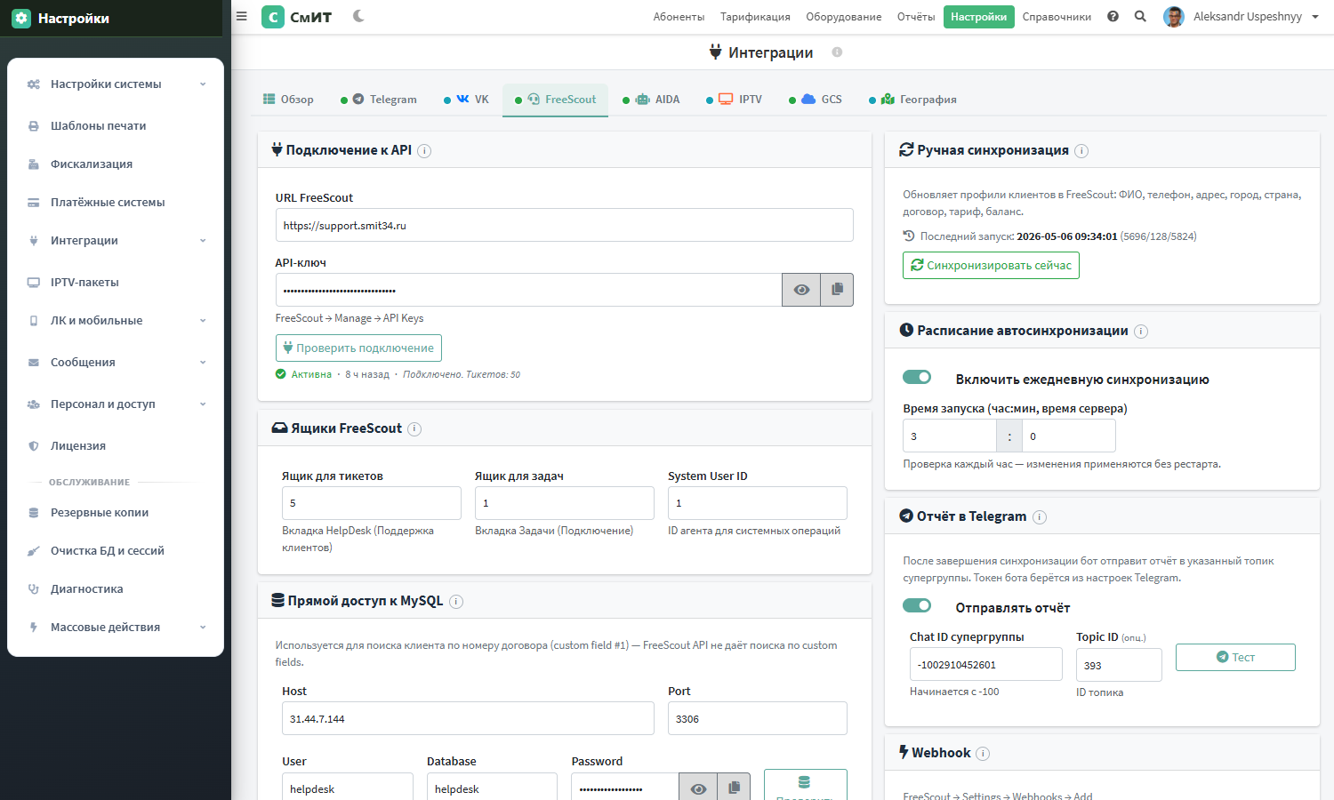
Task: Click the hamburger menu icon
Action: pos(241,16)
